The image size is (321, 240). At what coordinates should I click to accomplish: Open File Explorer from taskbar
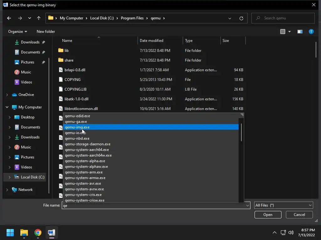point(24,232)
